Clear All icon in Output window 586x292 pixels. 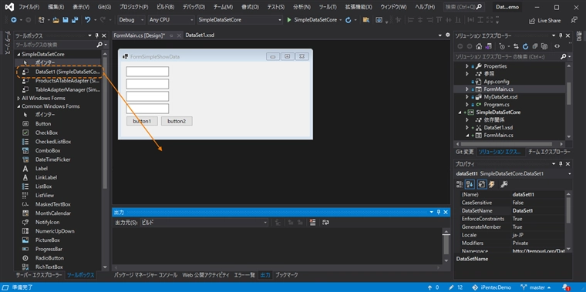coord(313,222)
